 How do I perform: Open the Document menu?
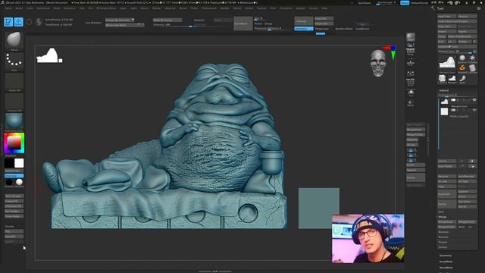coord(43,8)
